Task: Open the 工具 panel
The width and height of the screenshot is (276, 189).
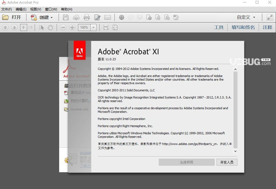Action: click(219, 28)
